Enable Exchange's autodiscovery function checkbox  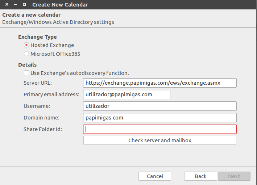point(26,73)
